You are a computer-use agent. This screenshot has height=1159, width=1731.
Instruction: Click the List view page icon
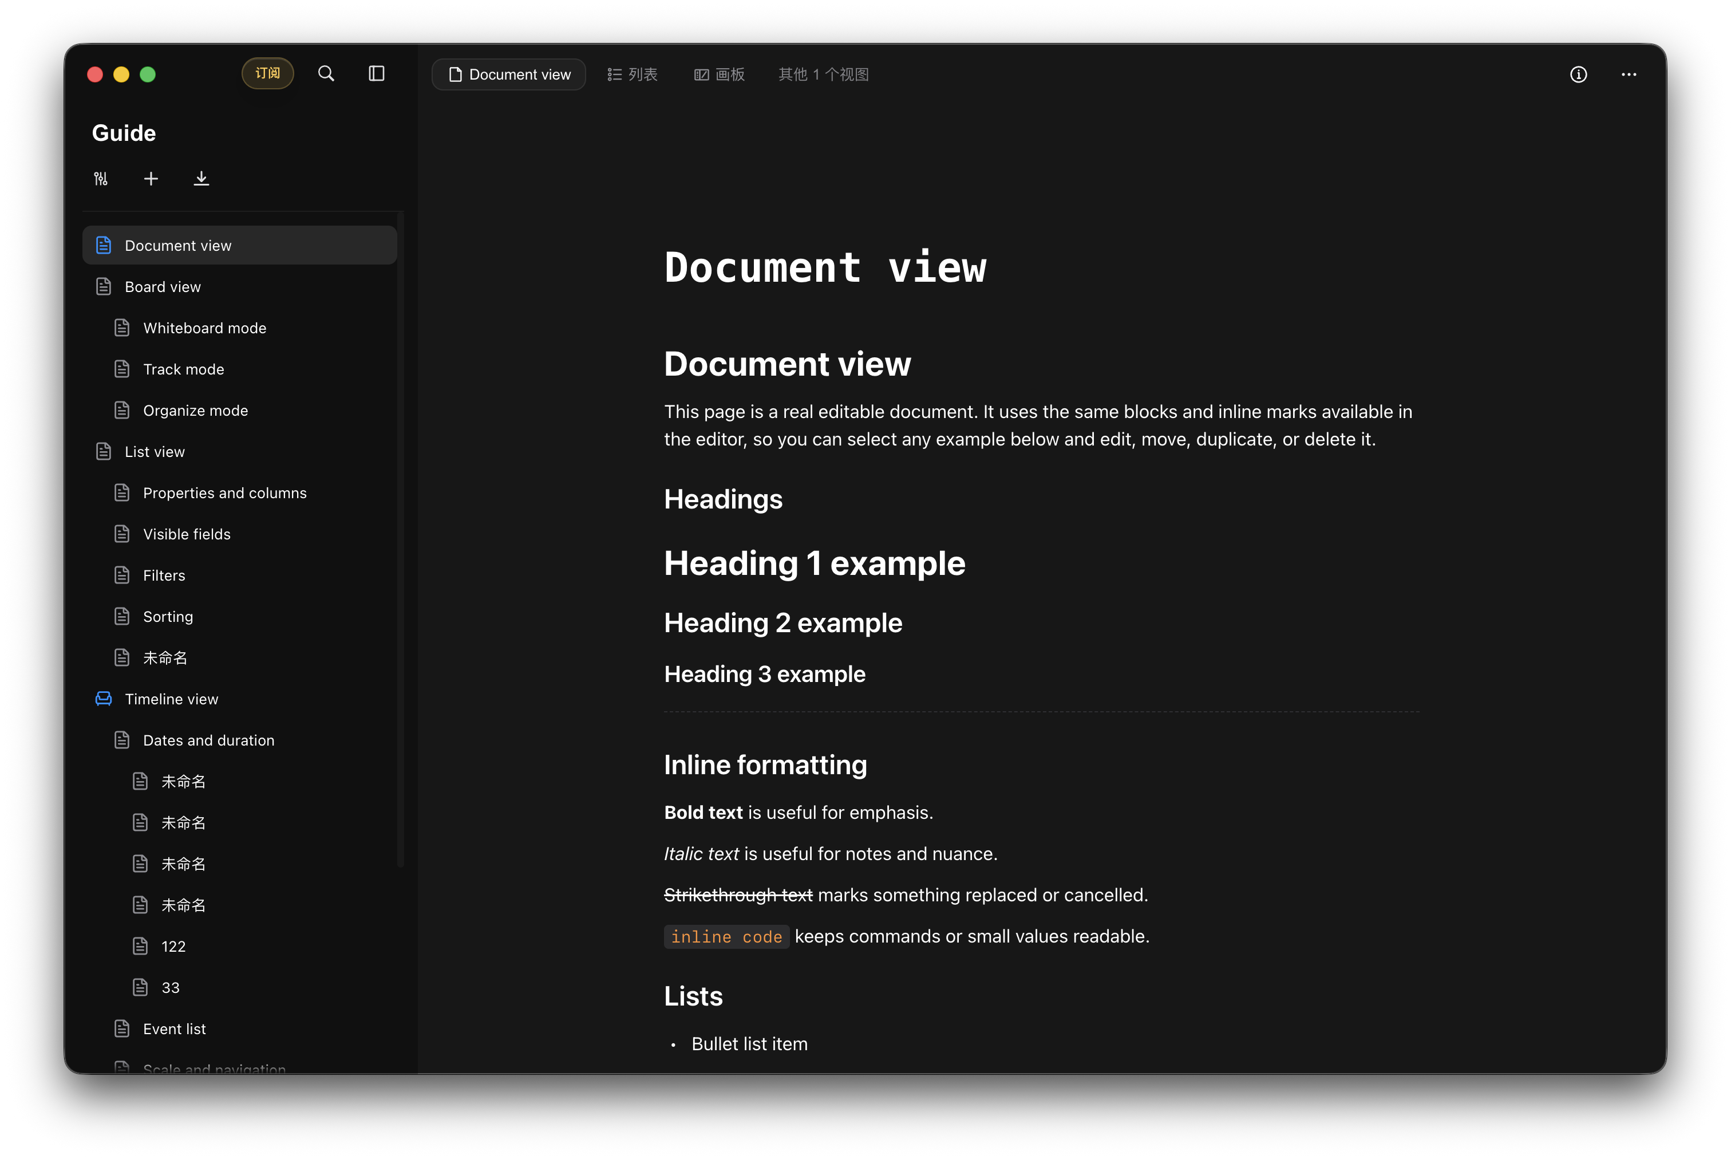pyautogui.click(x=104, y=452)
